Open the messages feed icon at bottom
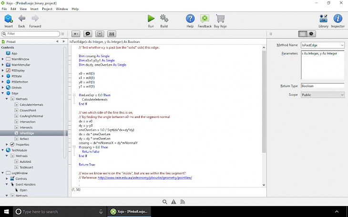The width and height of the screenshot is (348, 217). [183, 202]
